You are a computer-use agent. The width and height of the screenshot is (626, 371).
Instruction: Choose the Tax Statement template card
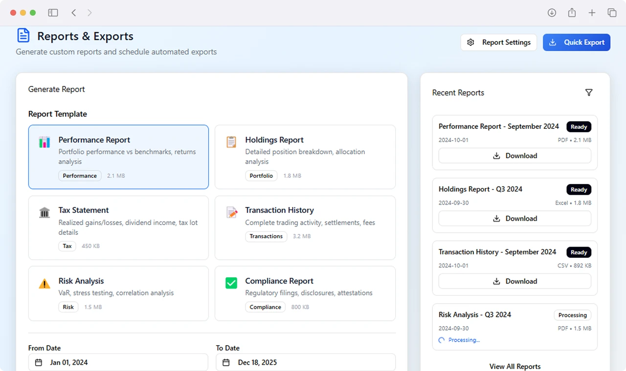point(118,227)
